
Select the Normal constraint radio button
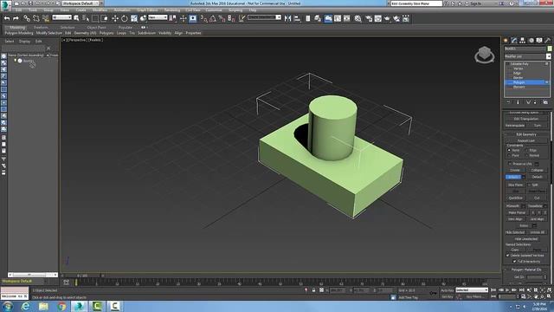tap(527, 155)
